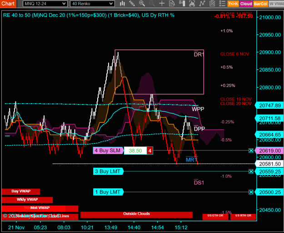Open the indicators line-graph icon
This screenshot has width=284, height=233.
(x=202, y=4)
